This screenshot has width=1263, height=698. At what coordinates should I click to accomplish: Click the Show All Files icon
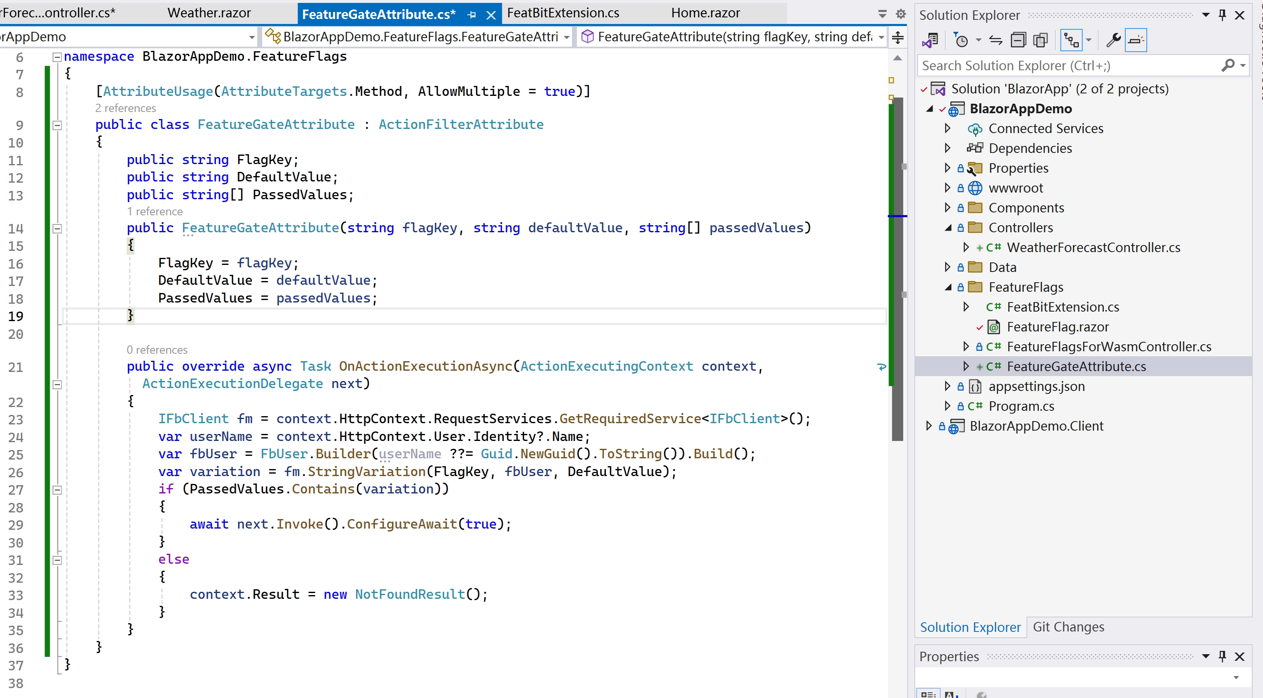[x=1041, y=40]
